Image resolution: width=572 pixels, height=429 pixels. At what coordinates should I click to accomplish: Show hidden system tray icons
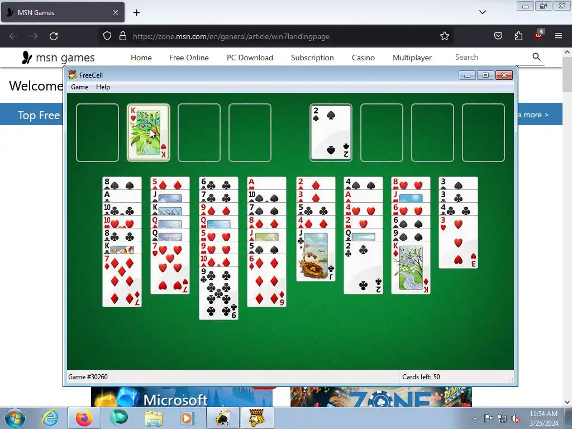475,418
